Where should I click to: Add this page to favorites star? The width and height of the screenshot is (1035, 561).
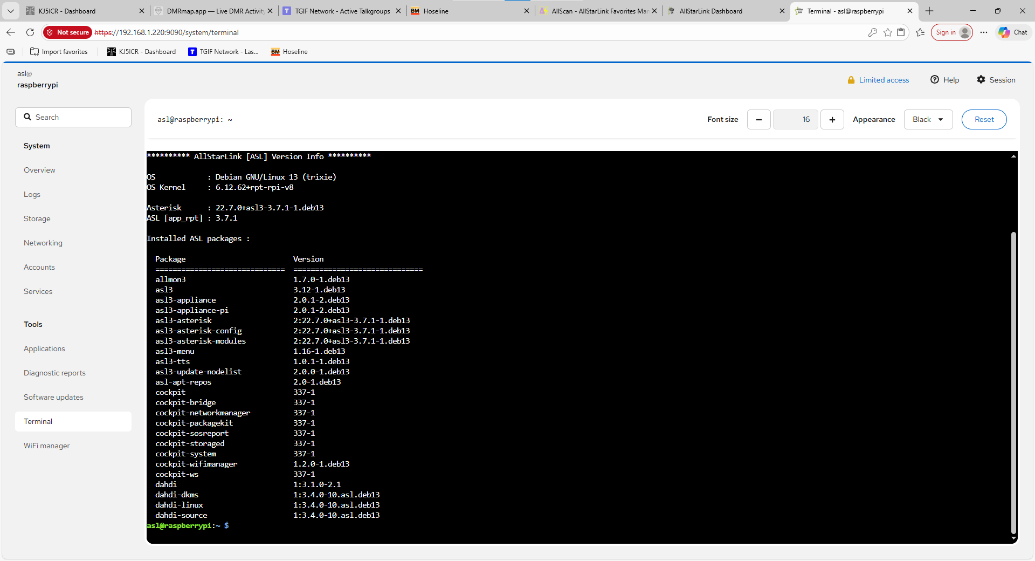pos(887,32)
